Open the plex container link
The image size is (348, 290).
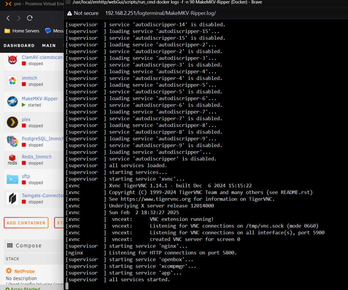click(26, 119)
